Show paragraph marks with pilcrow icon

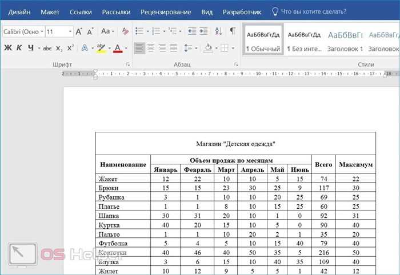tap(233, 31)
